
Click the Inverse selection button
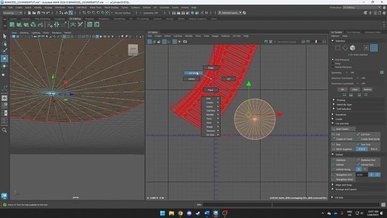click(367, 89)
